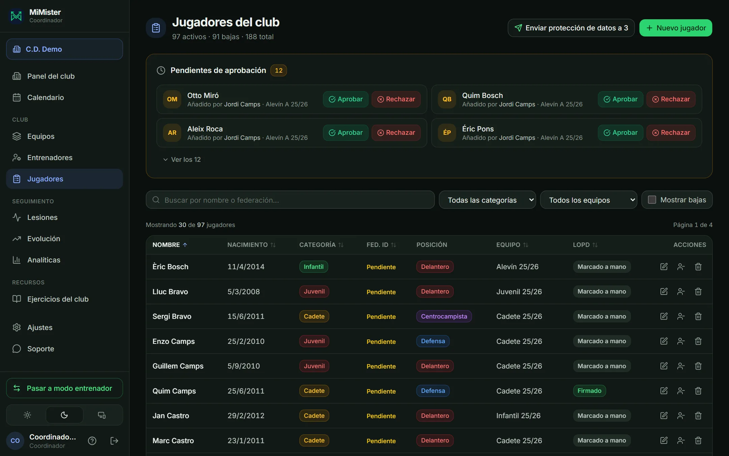Click the ÉP avatar for Éric Pons
729x456 pixels.
pos(447,133)
